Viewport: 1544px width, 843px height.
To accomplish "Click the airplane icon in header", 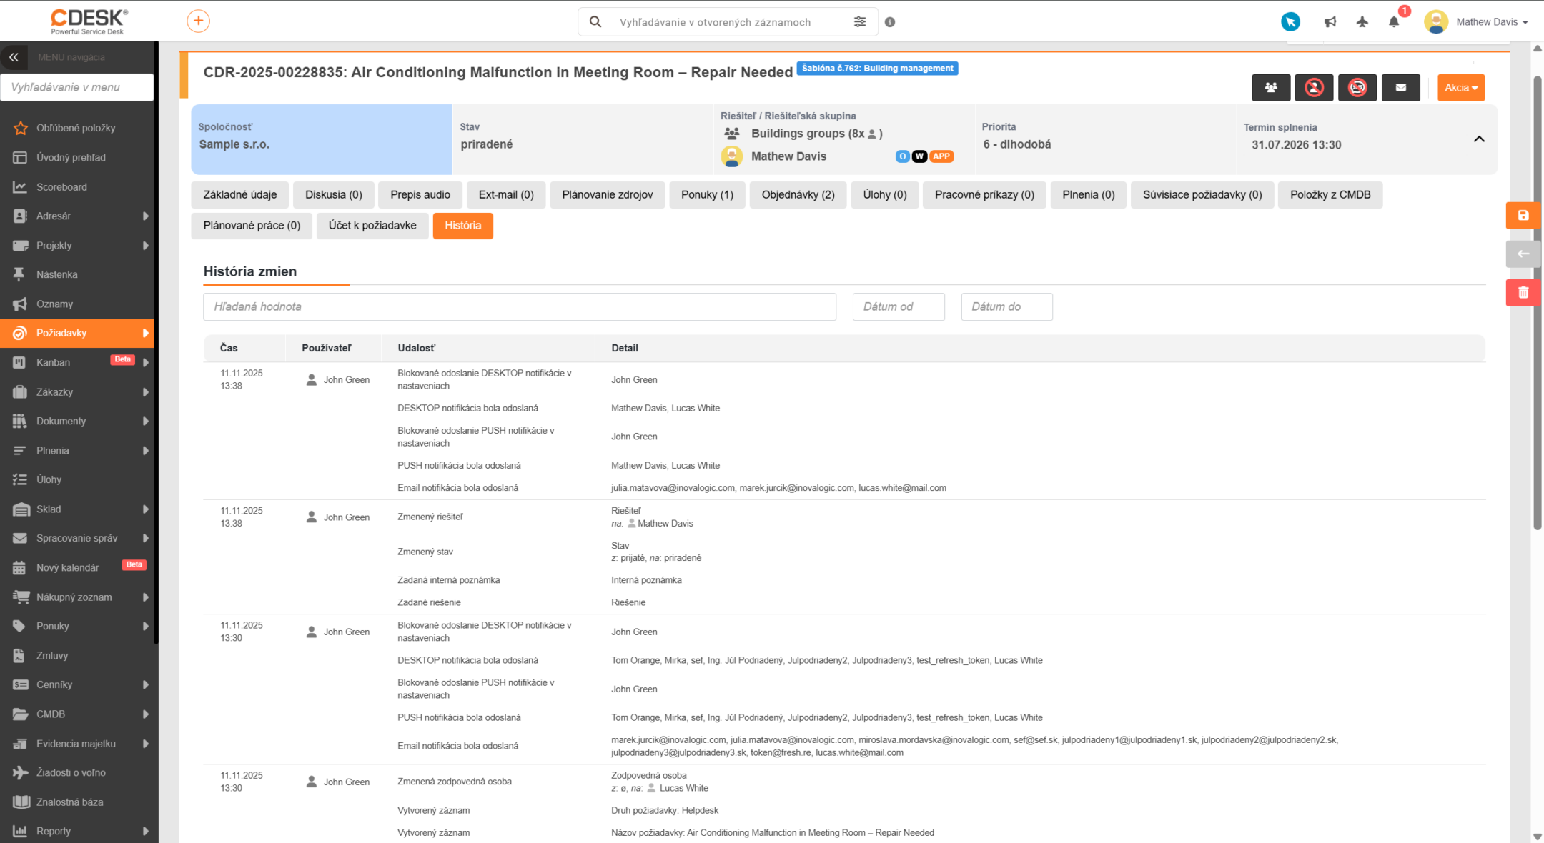I will coord(1362,22).
